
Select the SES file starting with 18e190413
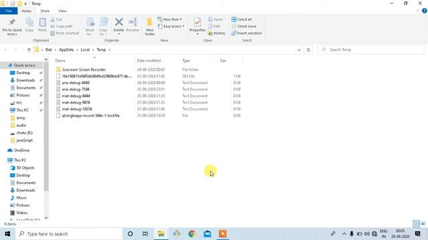96,76
